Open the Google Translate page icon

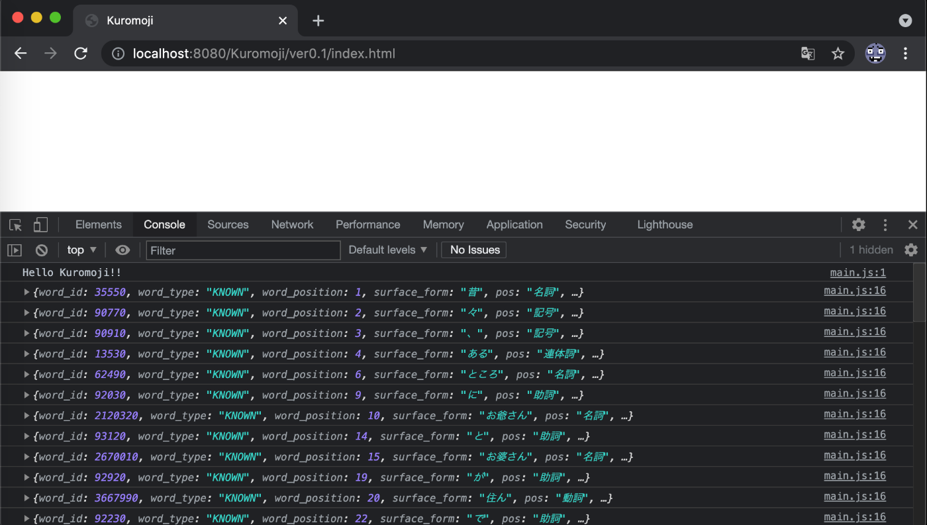tap(808, 54)
